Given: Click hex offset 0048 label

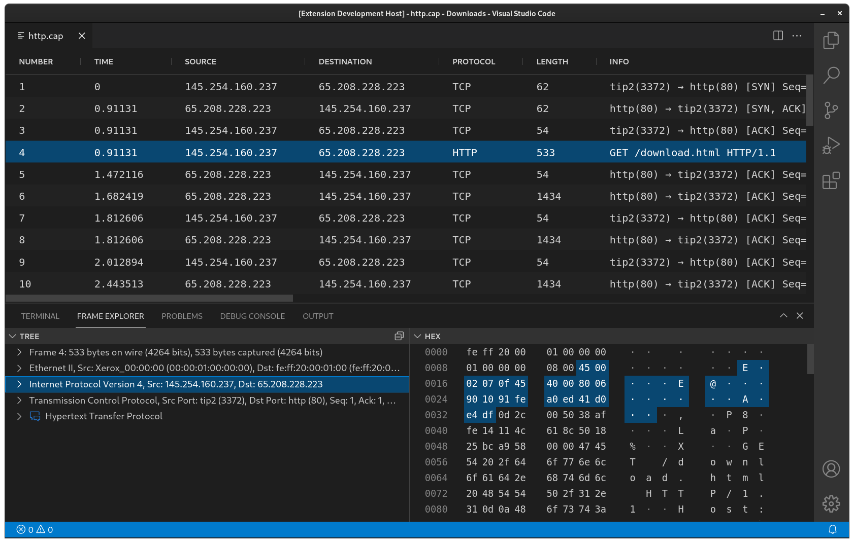Looking at the screenshot, I should pyautogui.click(x=436, y=446).
